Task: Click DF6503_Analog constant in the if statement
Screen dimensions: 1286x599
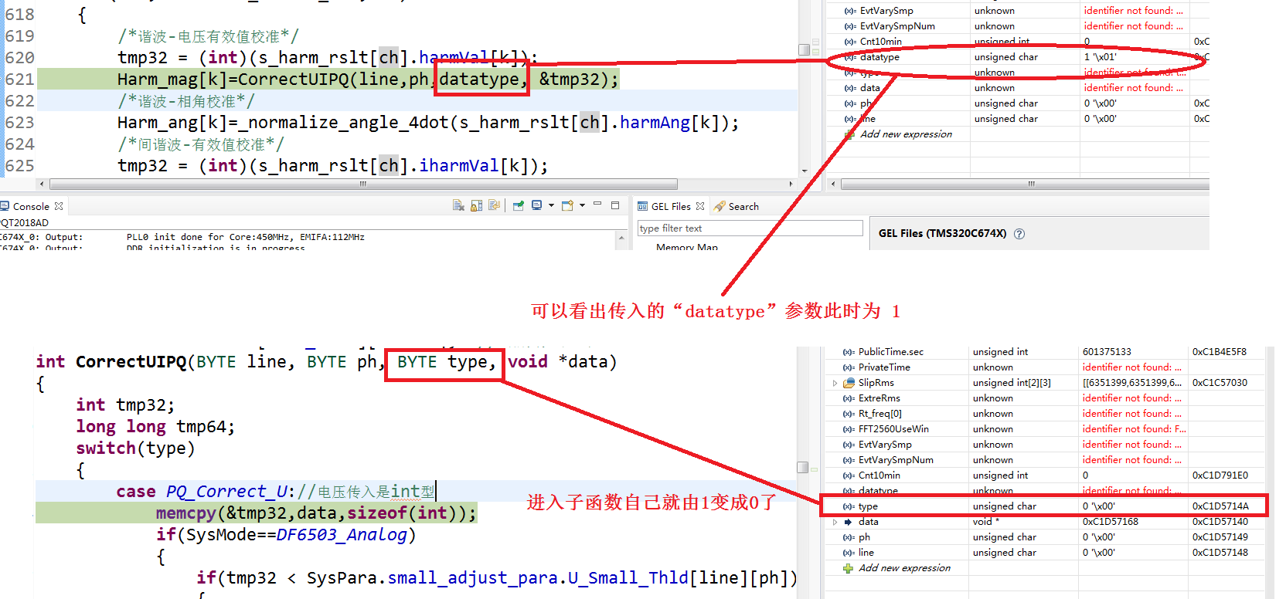Action: (342, 535)
